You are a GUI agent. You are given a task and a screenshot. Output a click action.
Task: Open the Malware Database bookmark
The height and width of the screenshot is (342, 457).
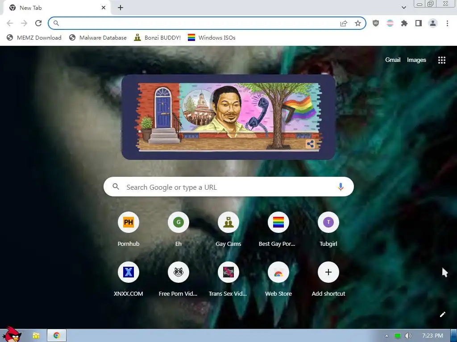98,37
